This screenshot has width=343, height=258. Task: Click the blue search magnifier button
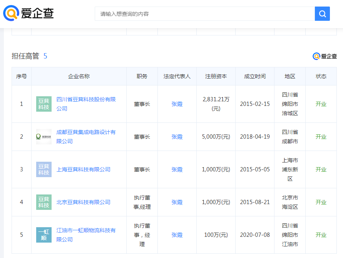[x=322, y=14]
